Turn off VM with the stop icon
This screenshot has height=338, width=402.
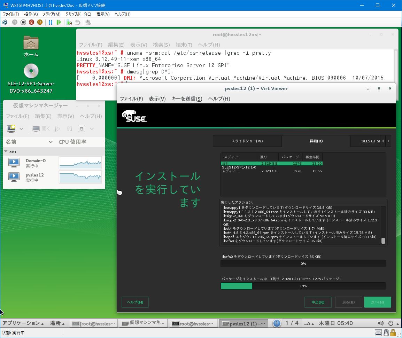(x=23, y=22)
